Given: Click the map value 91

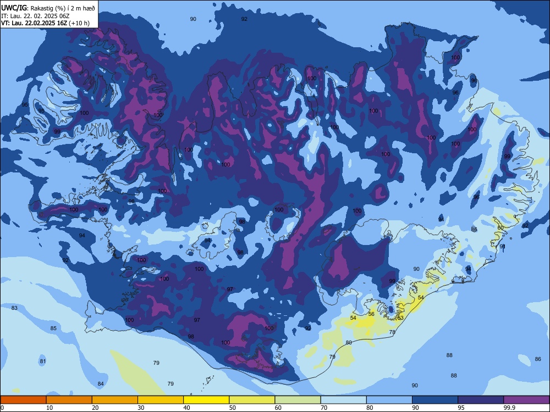Looking at the screenshot, I should click(503, 246).
